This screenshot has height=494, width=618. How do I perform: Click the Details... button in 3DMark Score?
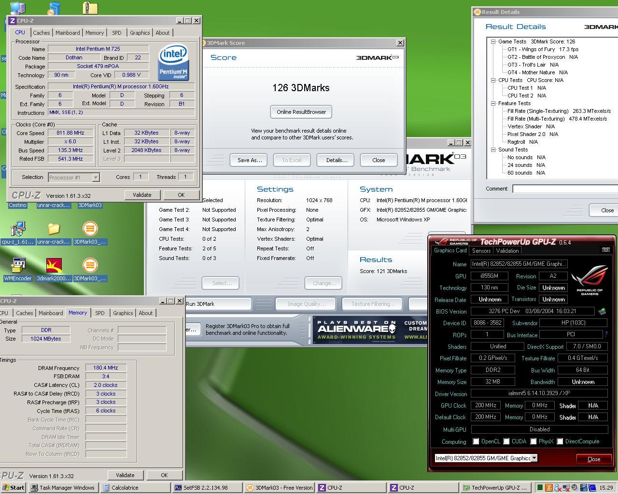[337, 160]
